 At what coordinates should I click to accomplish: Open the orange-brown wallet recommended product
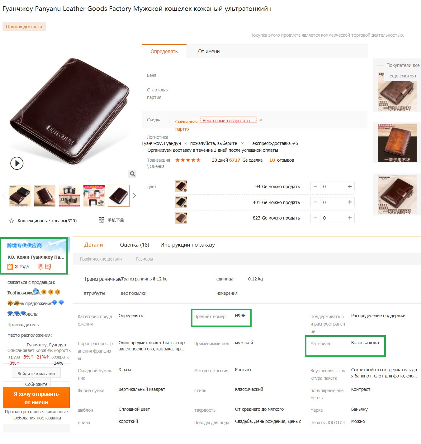click(x=397, y=143)
